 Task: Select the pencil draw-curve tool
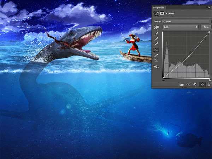tap(156, 55)
